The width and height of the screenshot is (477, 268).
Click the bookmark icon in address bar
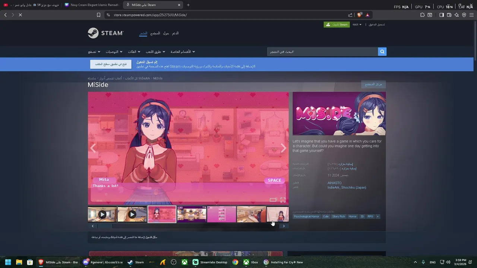(x=98, y=15)
